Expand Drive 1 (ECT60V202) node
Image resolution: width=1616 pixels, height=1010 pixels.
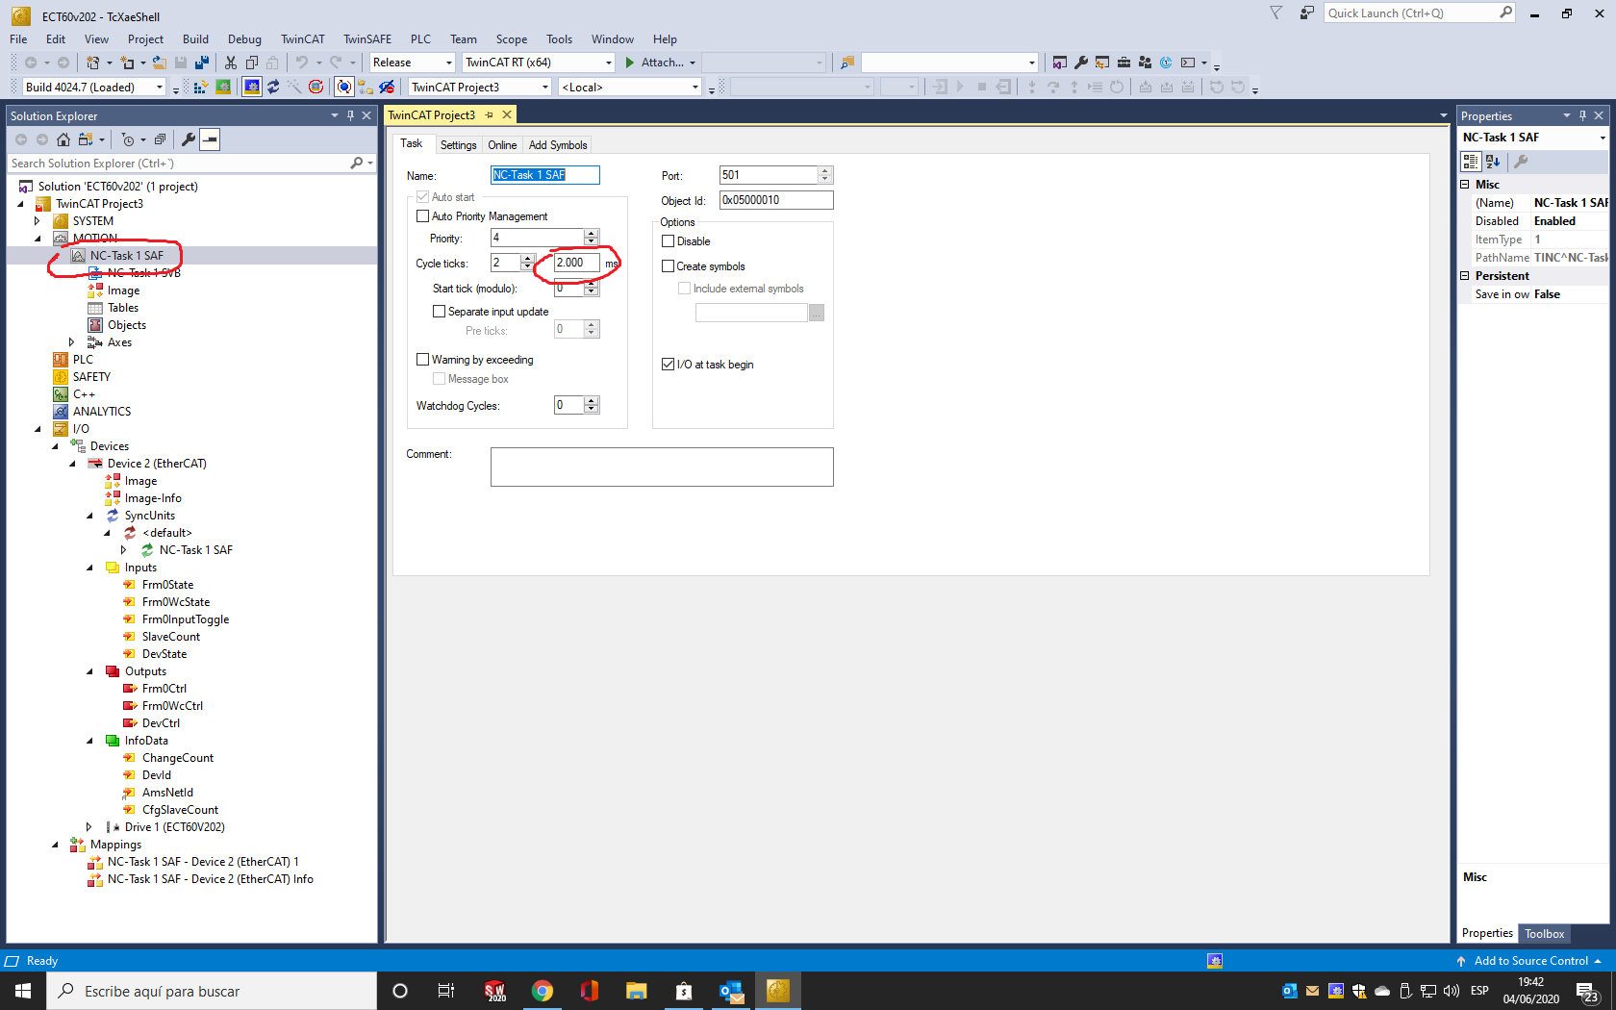coord(89,827)
